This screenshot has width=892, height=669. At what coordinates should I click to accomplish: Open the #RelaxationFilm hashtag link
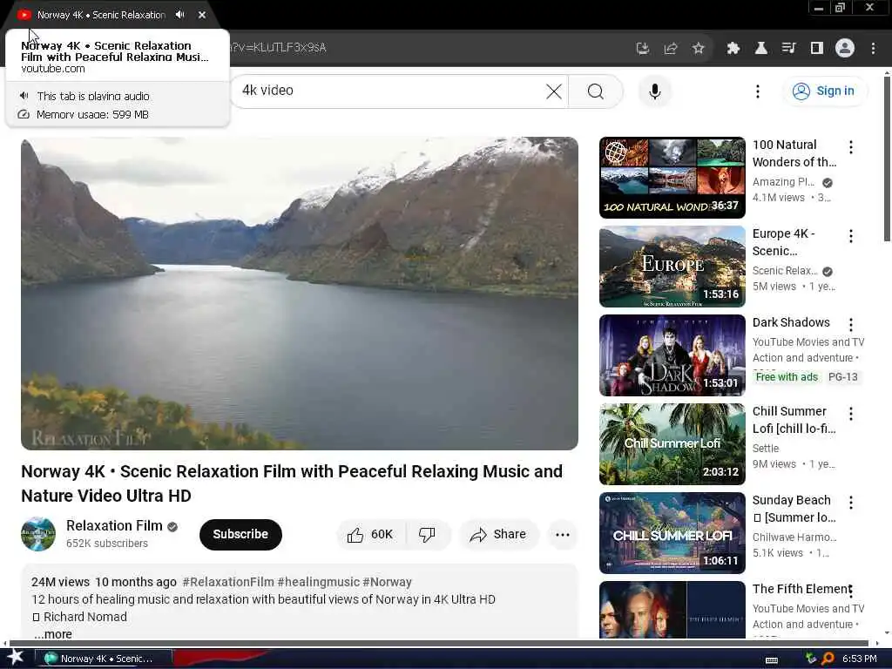tap(228, 582)
